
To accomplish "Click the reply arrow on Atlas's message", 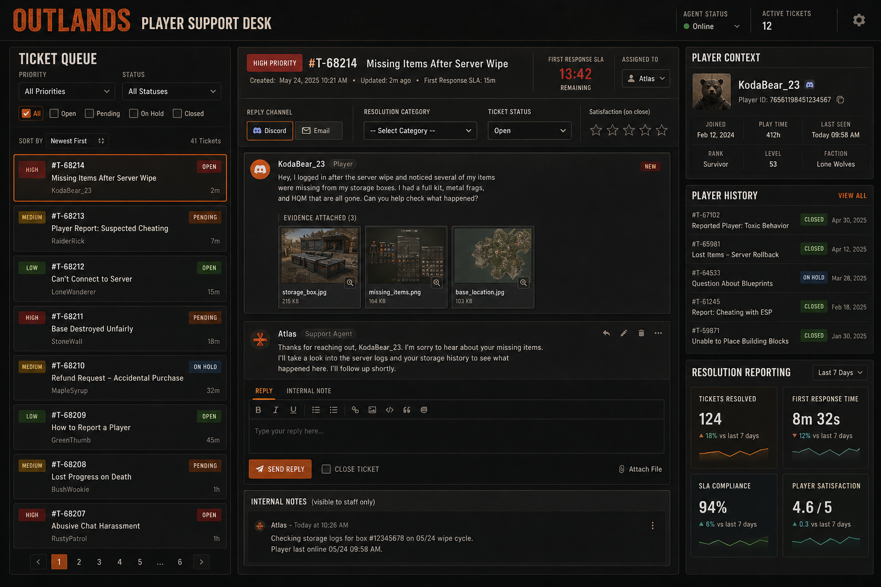I will coord(606,333).
